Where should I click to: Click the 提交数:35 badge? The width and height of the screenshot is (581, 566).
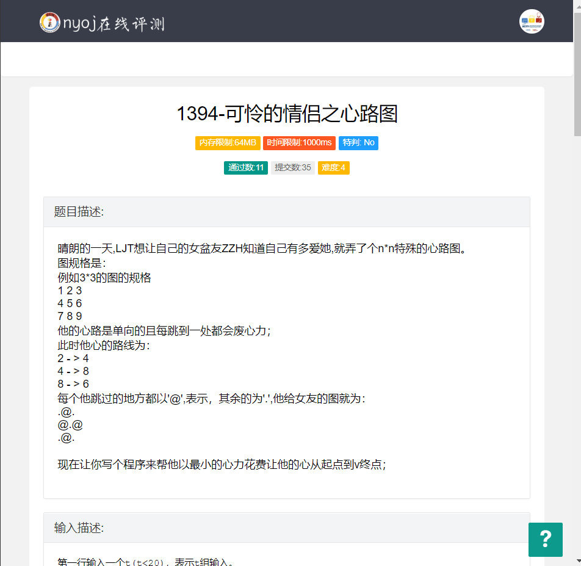pos(293,167)
